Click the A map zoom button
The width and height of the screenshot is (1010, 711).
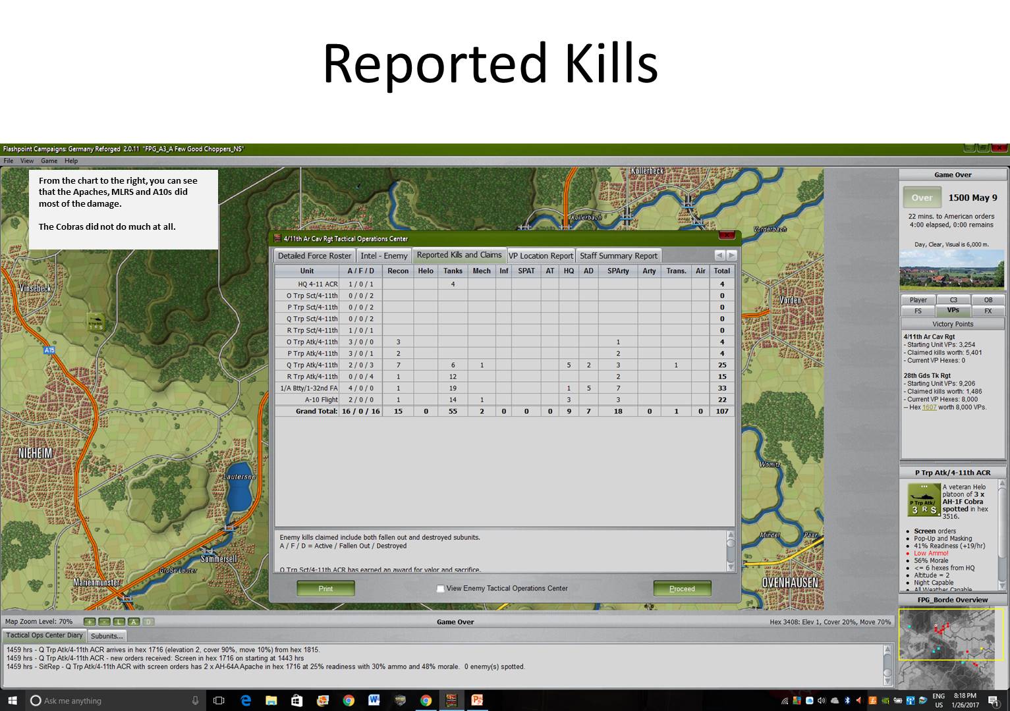(x=134, y=621)
